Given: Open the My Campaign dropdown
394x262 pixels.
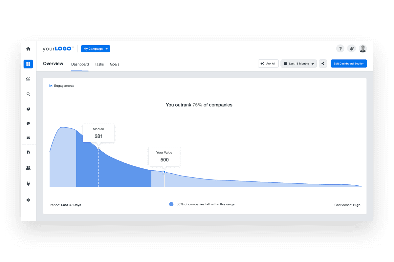Looking at the screenshot, I should click(95, 48).
